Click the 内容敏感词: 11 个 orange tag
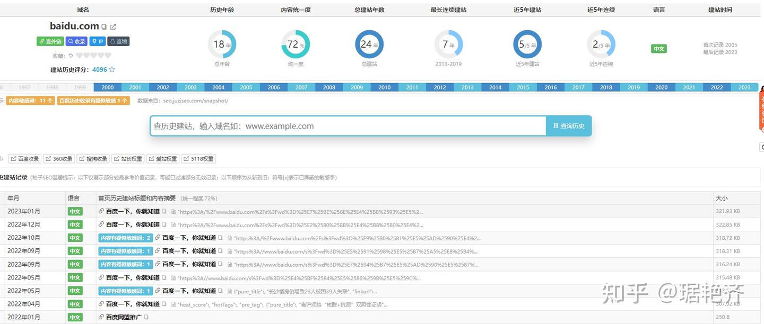 30,100
